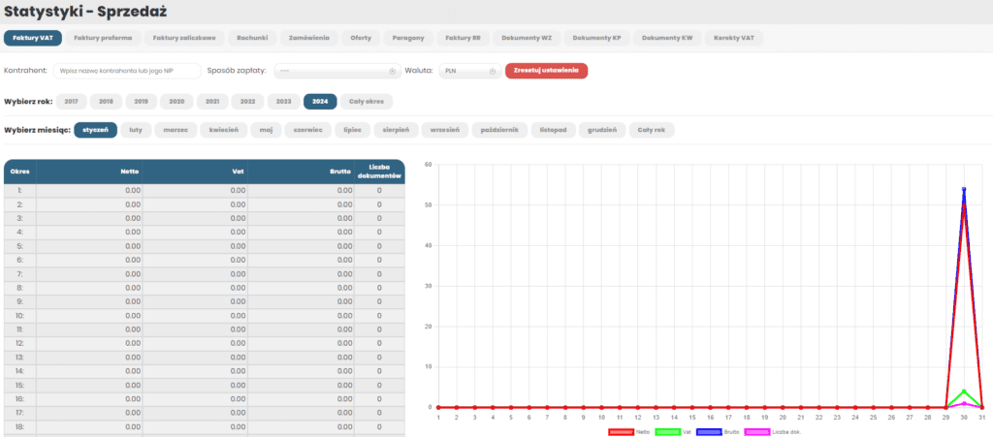
Task: Click the Kontrahent name input field
Action: coord(126,71)
